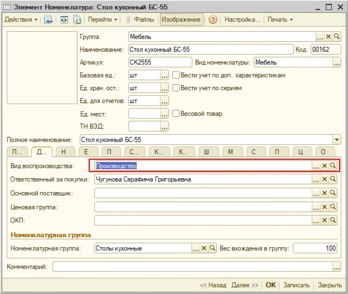Screen dimensions: 348x294
Task: Click the green refresh toolbar icon
Action: (64, 19)
